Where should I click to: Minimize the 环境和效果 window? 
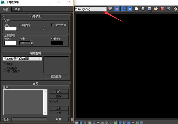pos(49,2)
